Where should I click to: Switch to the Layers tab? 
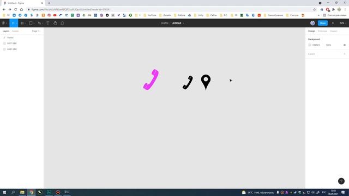click(6, 31)
